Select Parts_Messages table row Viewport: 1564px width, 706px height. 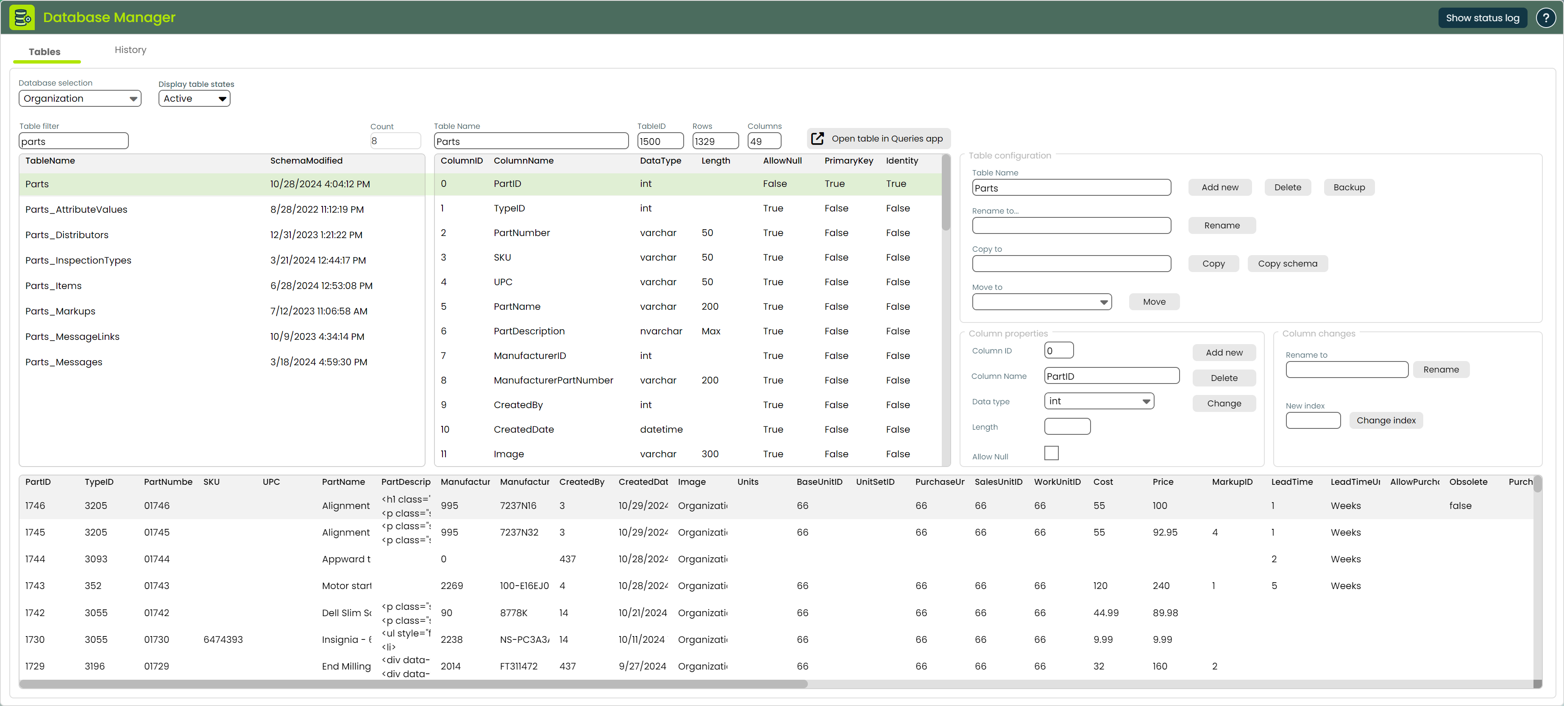click(x=222, y=362)
